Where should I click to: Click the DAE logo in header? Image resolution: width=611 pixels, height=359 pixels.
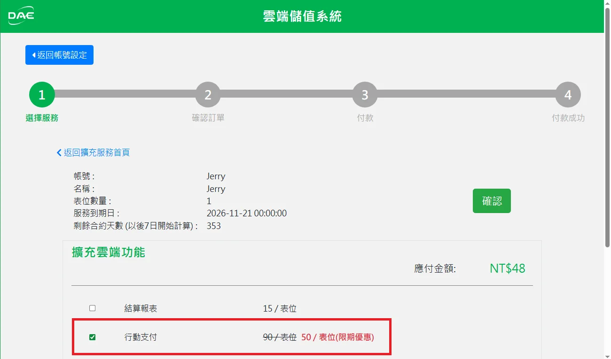21,16
